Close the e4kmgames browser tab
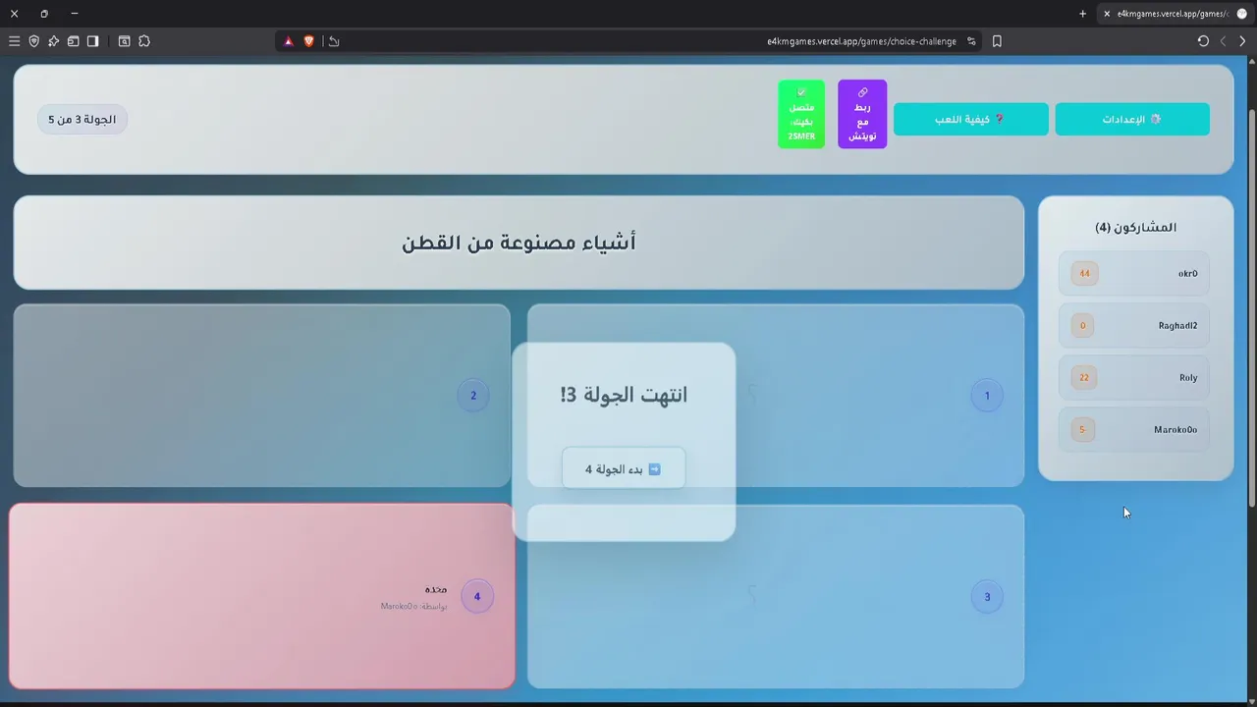 [x=1107, y=14]
